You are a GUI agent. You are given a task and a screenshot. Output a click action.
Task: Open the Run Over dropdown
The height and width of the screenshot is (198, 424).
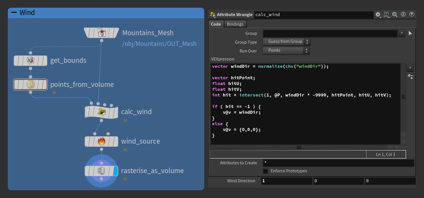click(x=286, y=51)
